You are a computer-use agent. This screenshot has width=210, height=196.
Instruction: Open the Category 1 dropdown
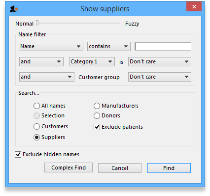pos(92,61)
